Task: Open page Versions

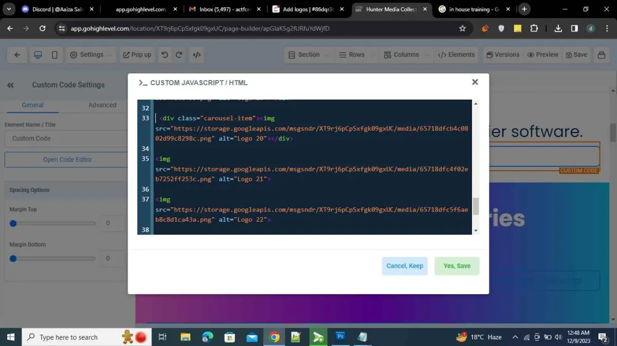Action: tap(503, 55)
